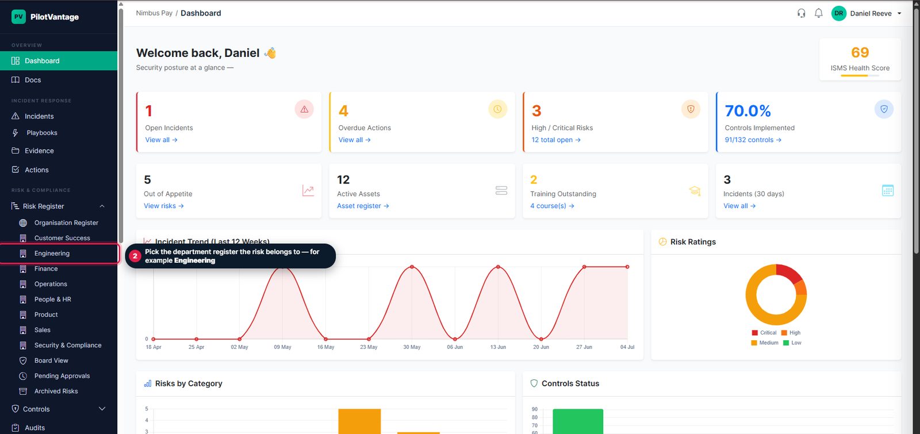Viewport: 920px width, 434px height.
Task: Click View all under Open Incidents
Action: [161, 140]
